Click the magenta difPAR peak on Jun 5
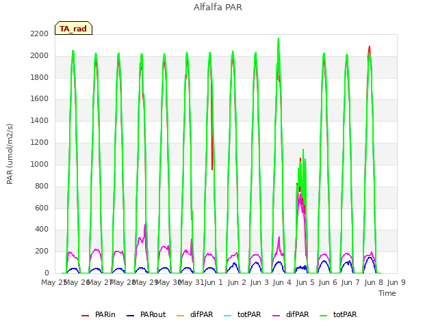The width and height of the screenshot is (438, 328). pyautogui.click(x=300, y=194)
